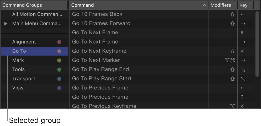Click the purple View group color dot
Viewport: 261px width, 126px height.
coord(59,88)
